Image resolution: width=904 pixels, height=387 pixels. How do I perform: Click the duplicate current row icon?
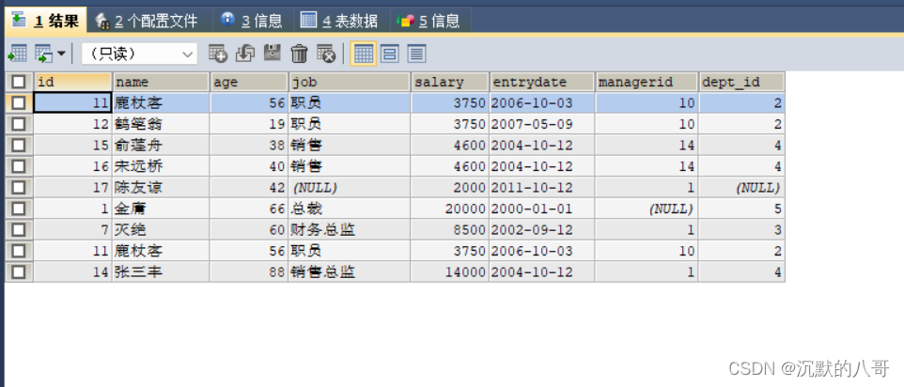click(245, 54)
